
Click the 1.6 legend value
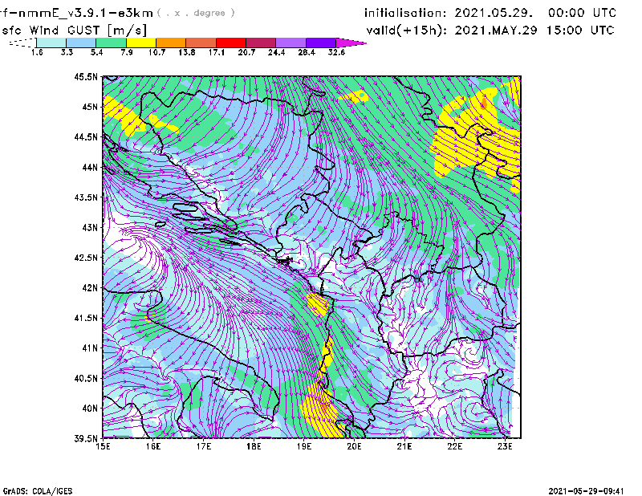(x=37, y=52)
